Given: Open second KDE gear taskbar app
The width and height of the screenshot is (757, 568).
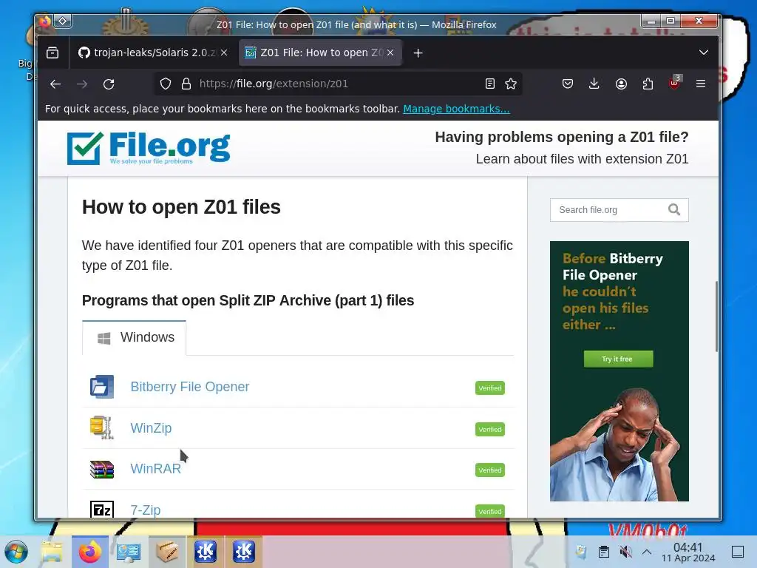Looking at the screenshot, I should pyautogui.click(x=244, y=552).
